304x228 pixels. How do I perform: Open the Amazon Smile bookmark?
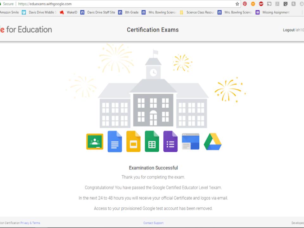point(9,12)
